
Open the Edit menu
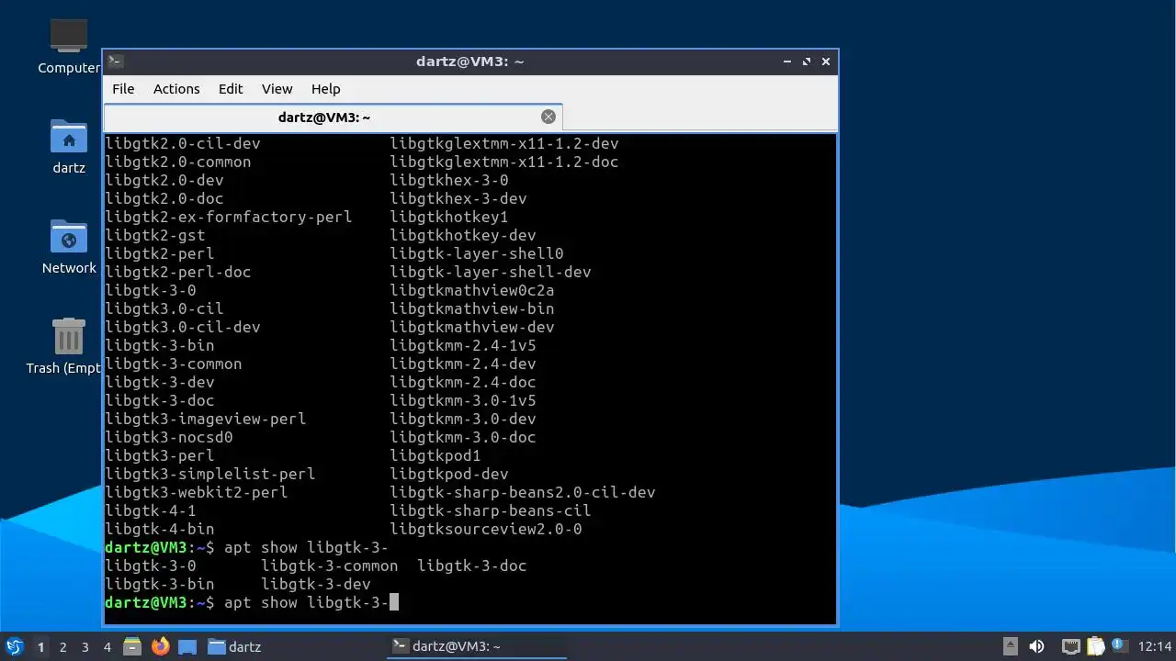click(x=231, y=89)
